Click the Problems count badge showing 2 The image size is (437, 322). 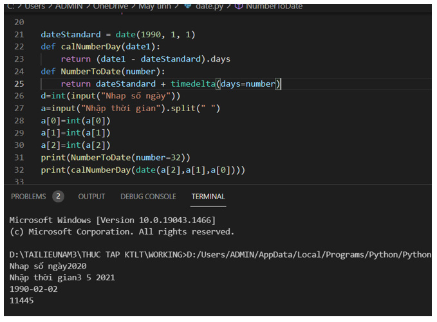click(x=58, y=196)
